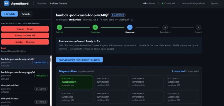Open the DIAG-AGENT-4 superseded card

(x=182, y=82)
